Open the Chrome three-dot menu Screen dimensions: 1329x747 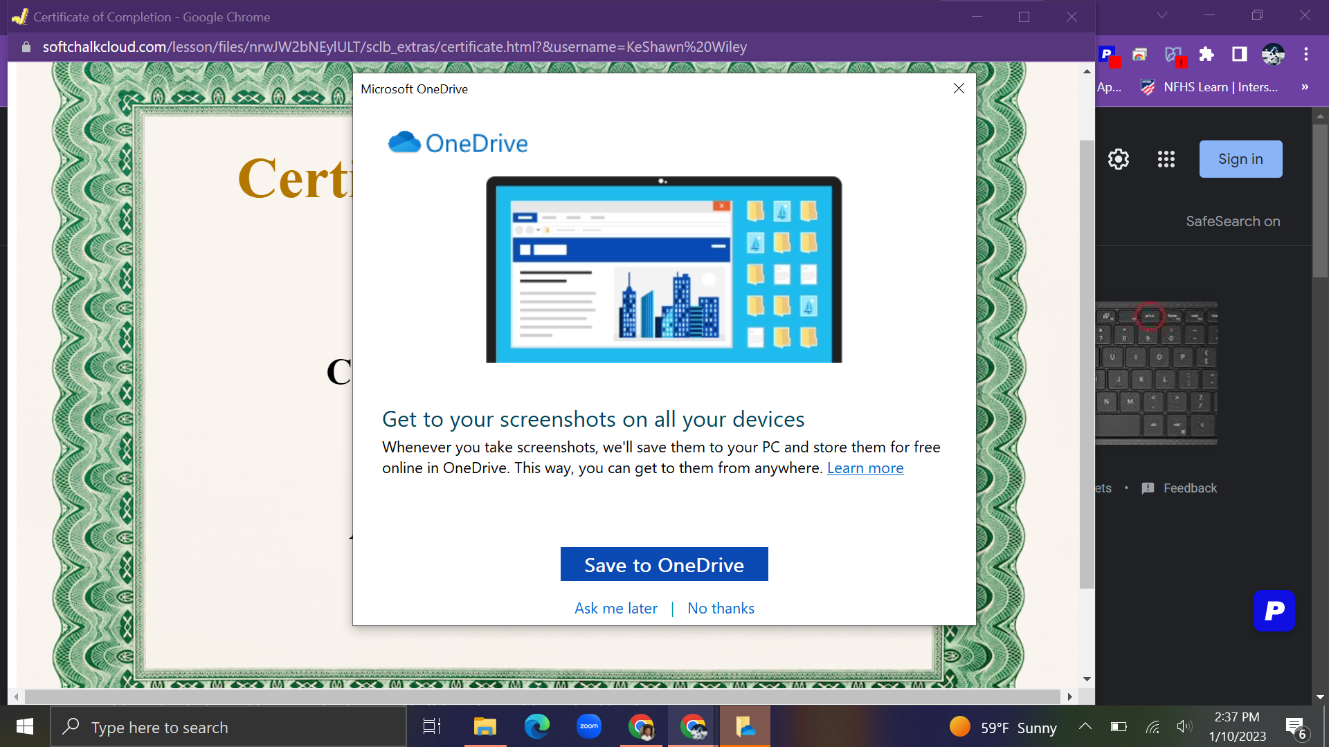pos(1306,55)
